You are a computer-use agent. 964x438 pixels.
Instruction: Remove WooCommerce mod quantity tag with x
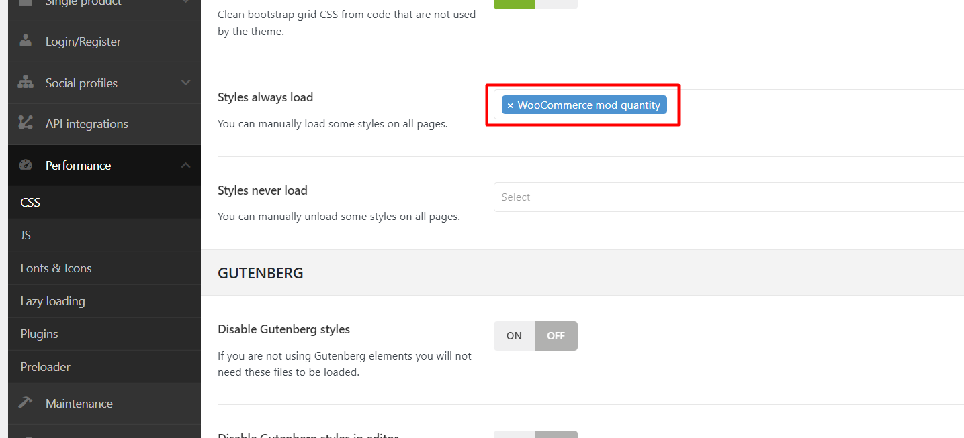pyautogui.click(x=511, y=105)
